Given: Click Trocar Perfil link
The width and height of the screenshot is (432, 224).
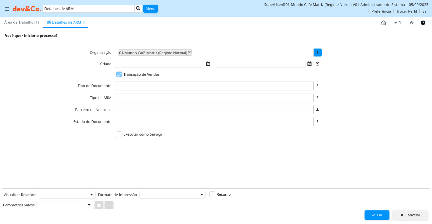Looking at the screenshot, I should [x=406, y=11].
